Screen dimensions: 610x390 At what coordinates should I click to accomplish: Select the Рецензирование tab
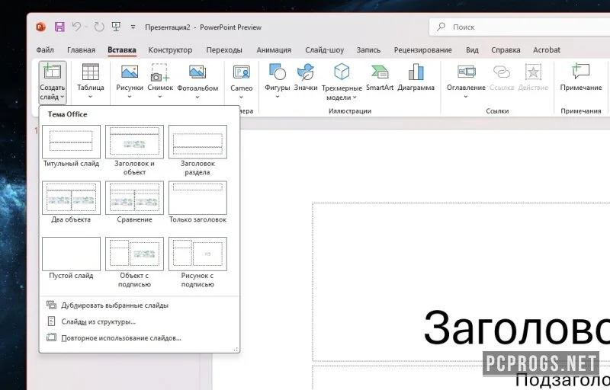click(423, 50)
